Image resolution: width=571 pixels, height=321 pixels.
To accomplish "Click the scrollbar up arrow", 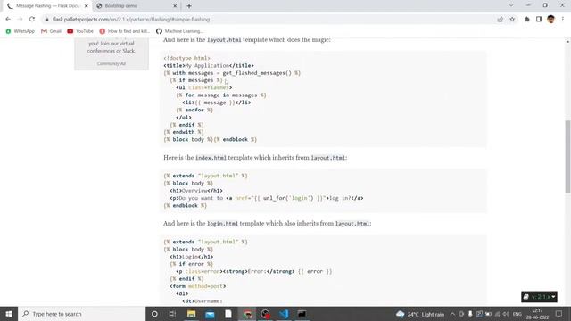I will click(x=567, y=41).
